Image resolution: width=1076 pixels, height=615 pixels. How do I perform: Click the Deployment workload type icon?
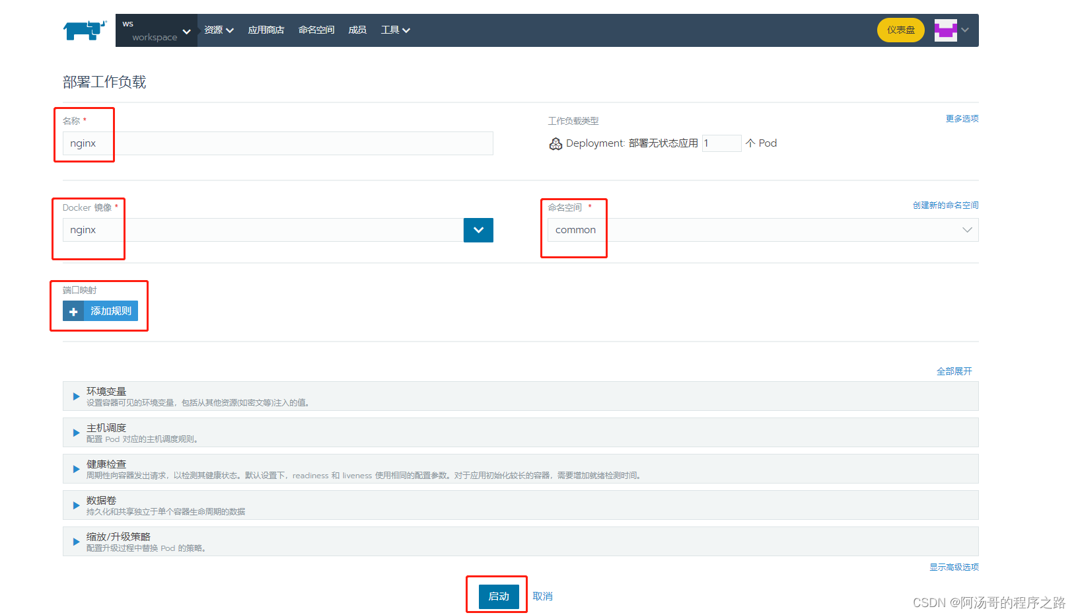(556, 144)
